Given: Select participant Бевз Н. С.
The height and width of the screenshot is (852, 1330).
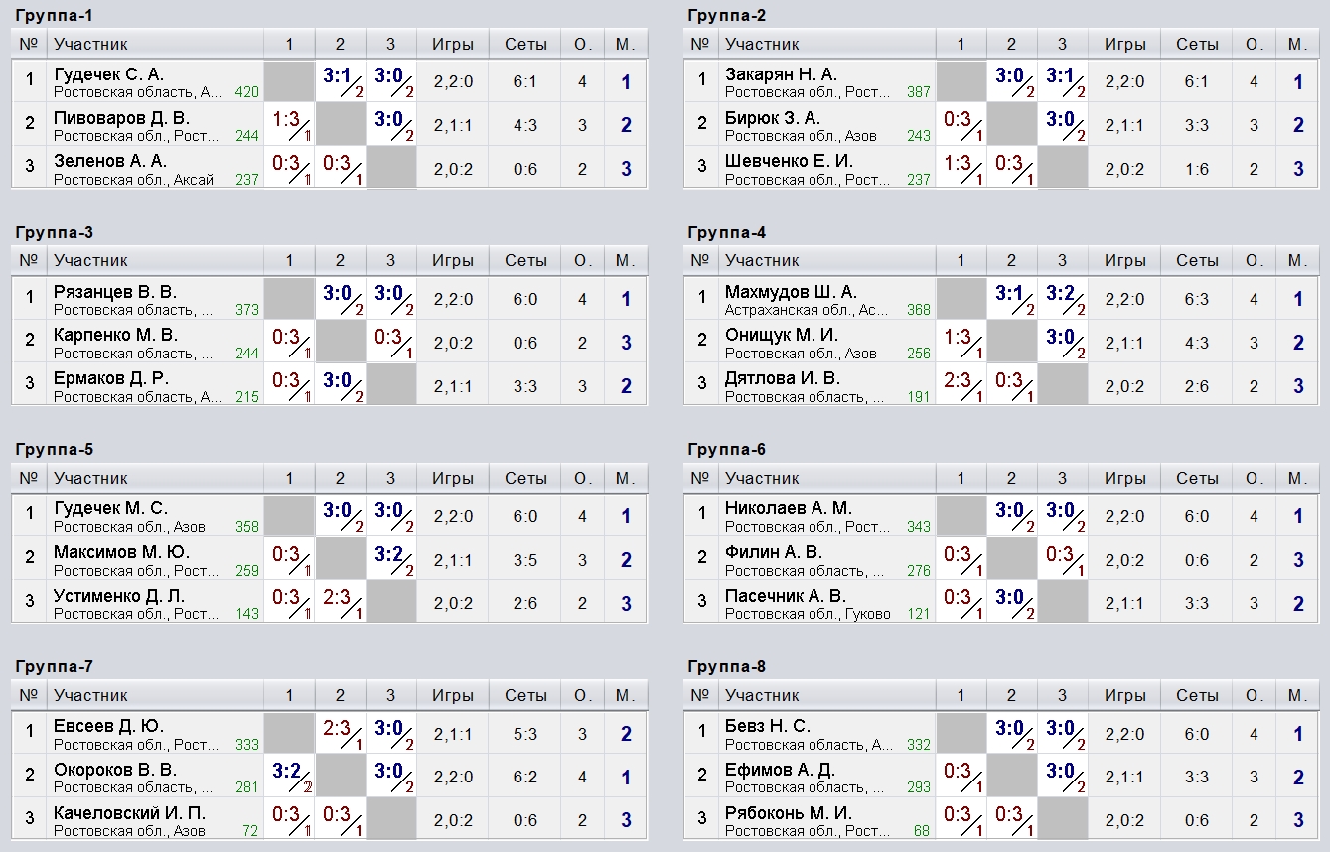Looking at the screenshot, I should tap(768, 726).
